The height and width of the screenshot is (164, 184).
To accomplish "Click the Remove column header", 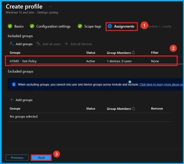I will [x=157, y=108].
